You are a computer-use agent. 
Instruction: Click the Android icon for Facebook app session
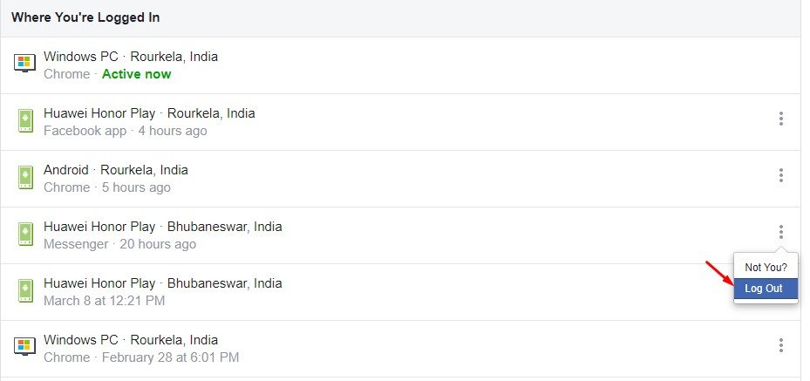tap(25, 121)
